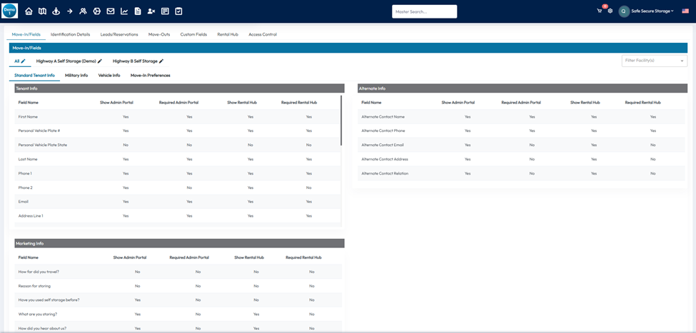Open the US flag language selector
Screen dimensions: 696x333
click(685, 11)
